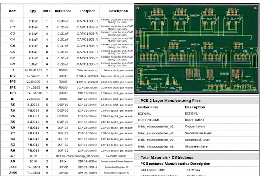
Task: Click the 'C5' item cell
Action: click(x=13, y=52)
